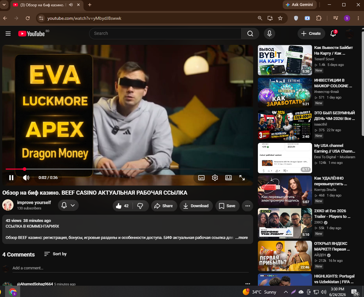Start voice search with microphone
The height and width of the screenshot is (297, 364).
click(x=269, y=34)
